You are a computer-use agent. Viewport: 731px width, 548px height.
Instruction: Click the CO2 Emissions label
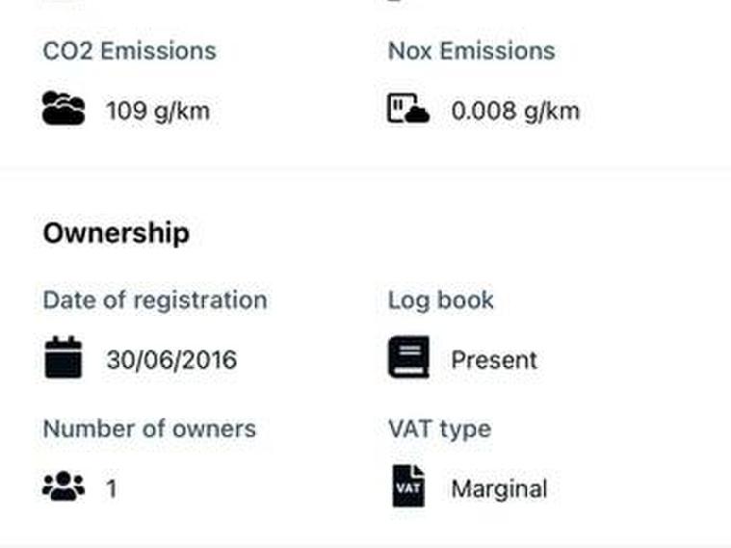click(x=129, y=51)
